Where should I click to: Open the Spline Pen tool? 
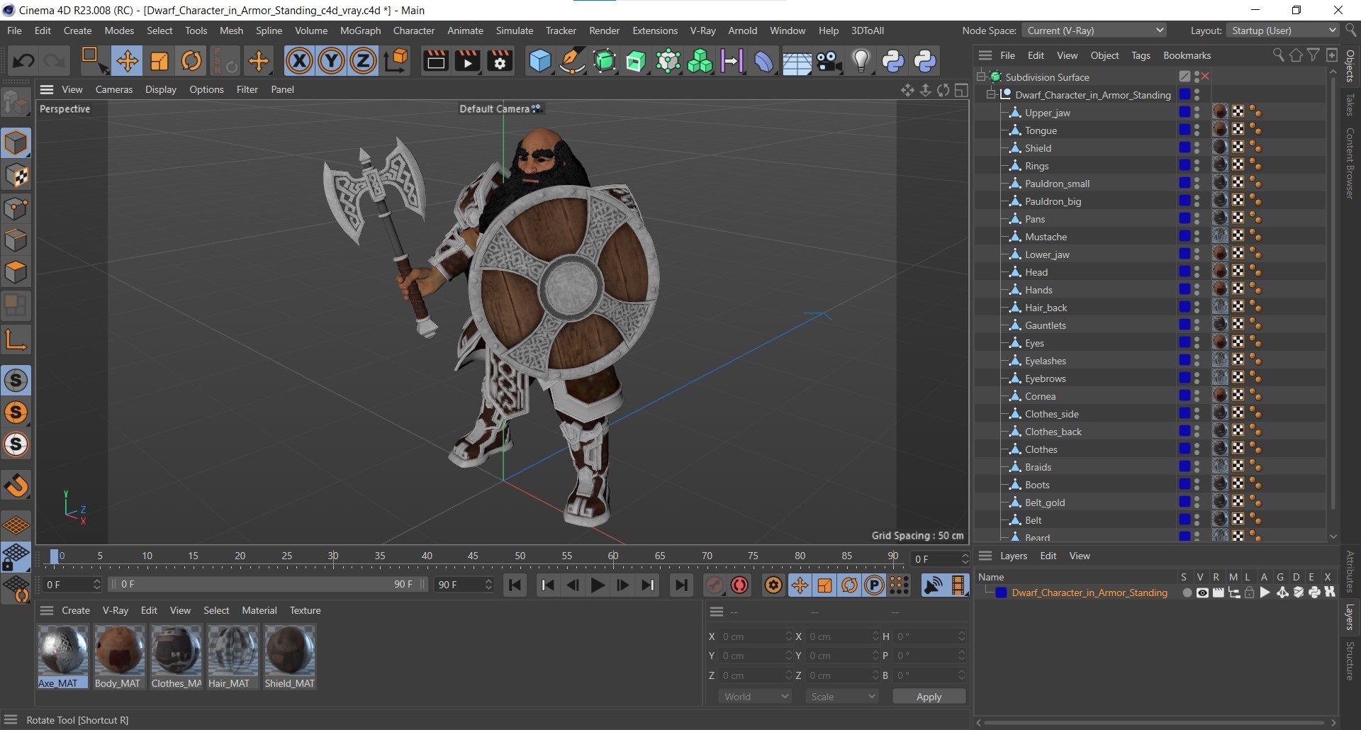pyautogui.click(x=571, y=61)
